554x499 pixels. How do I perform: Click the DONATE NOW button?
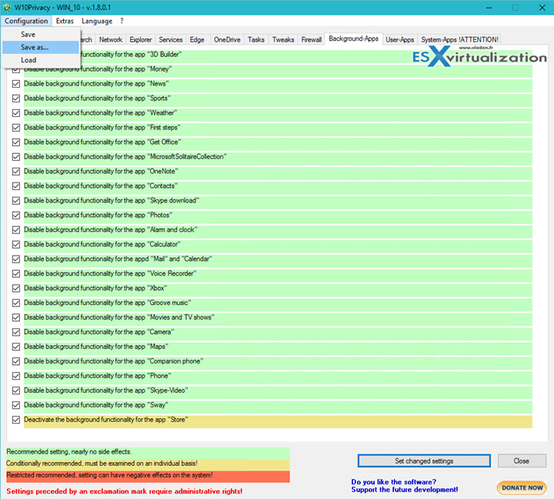(x=522, y=487)
